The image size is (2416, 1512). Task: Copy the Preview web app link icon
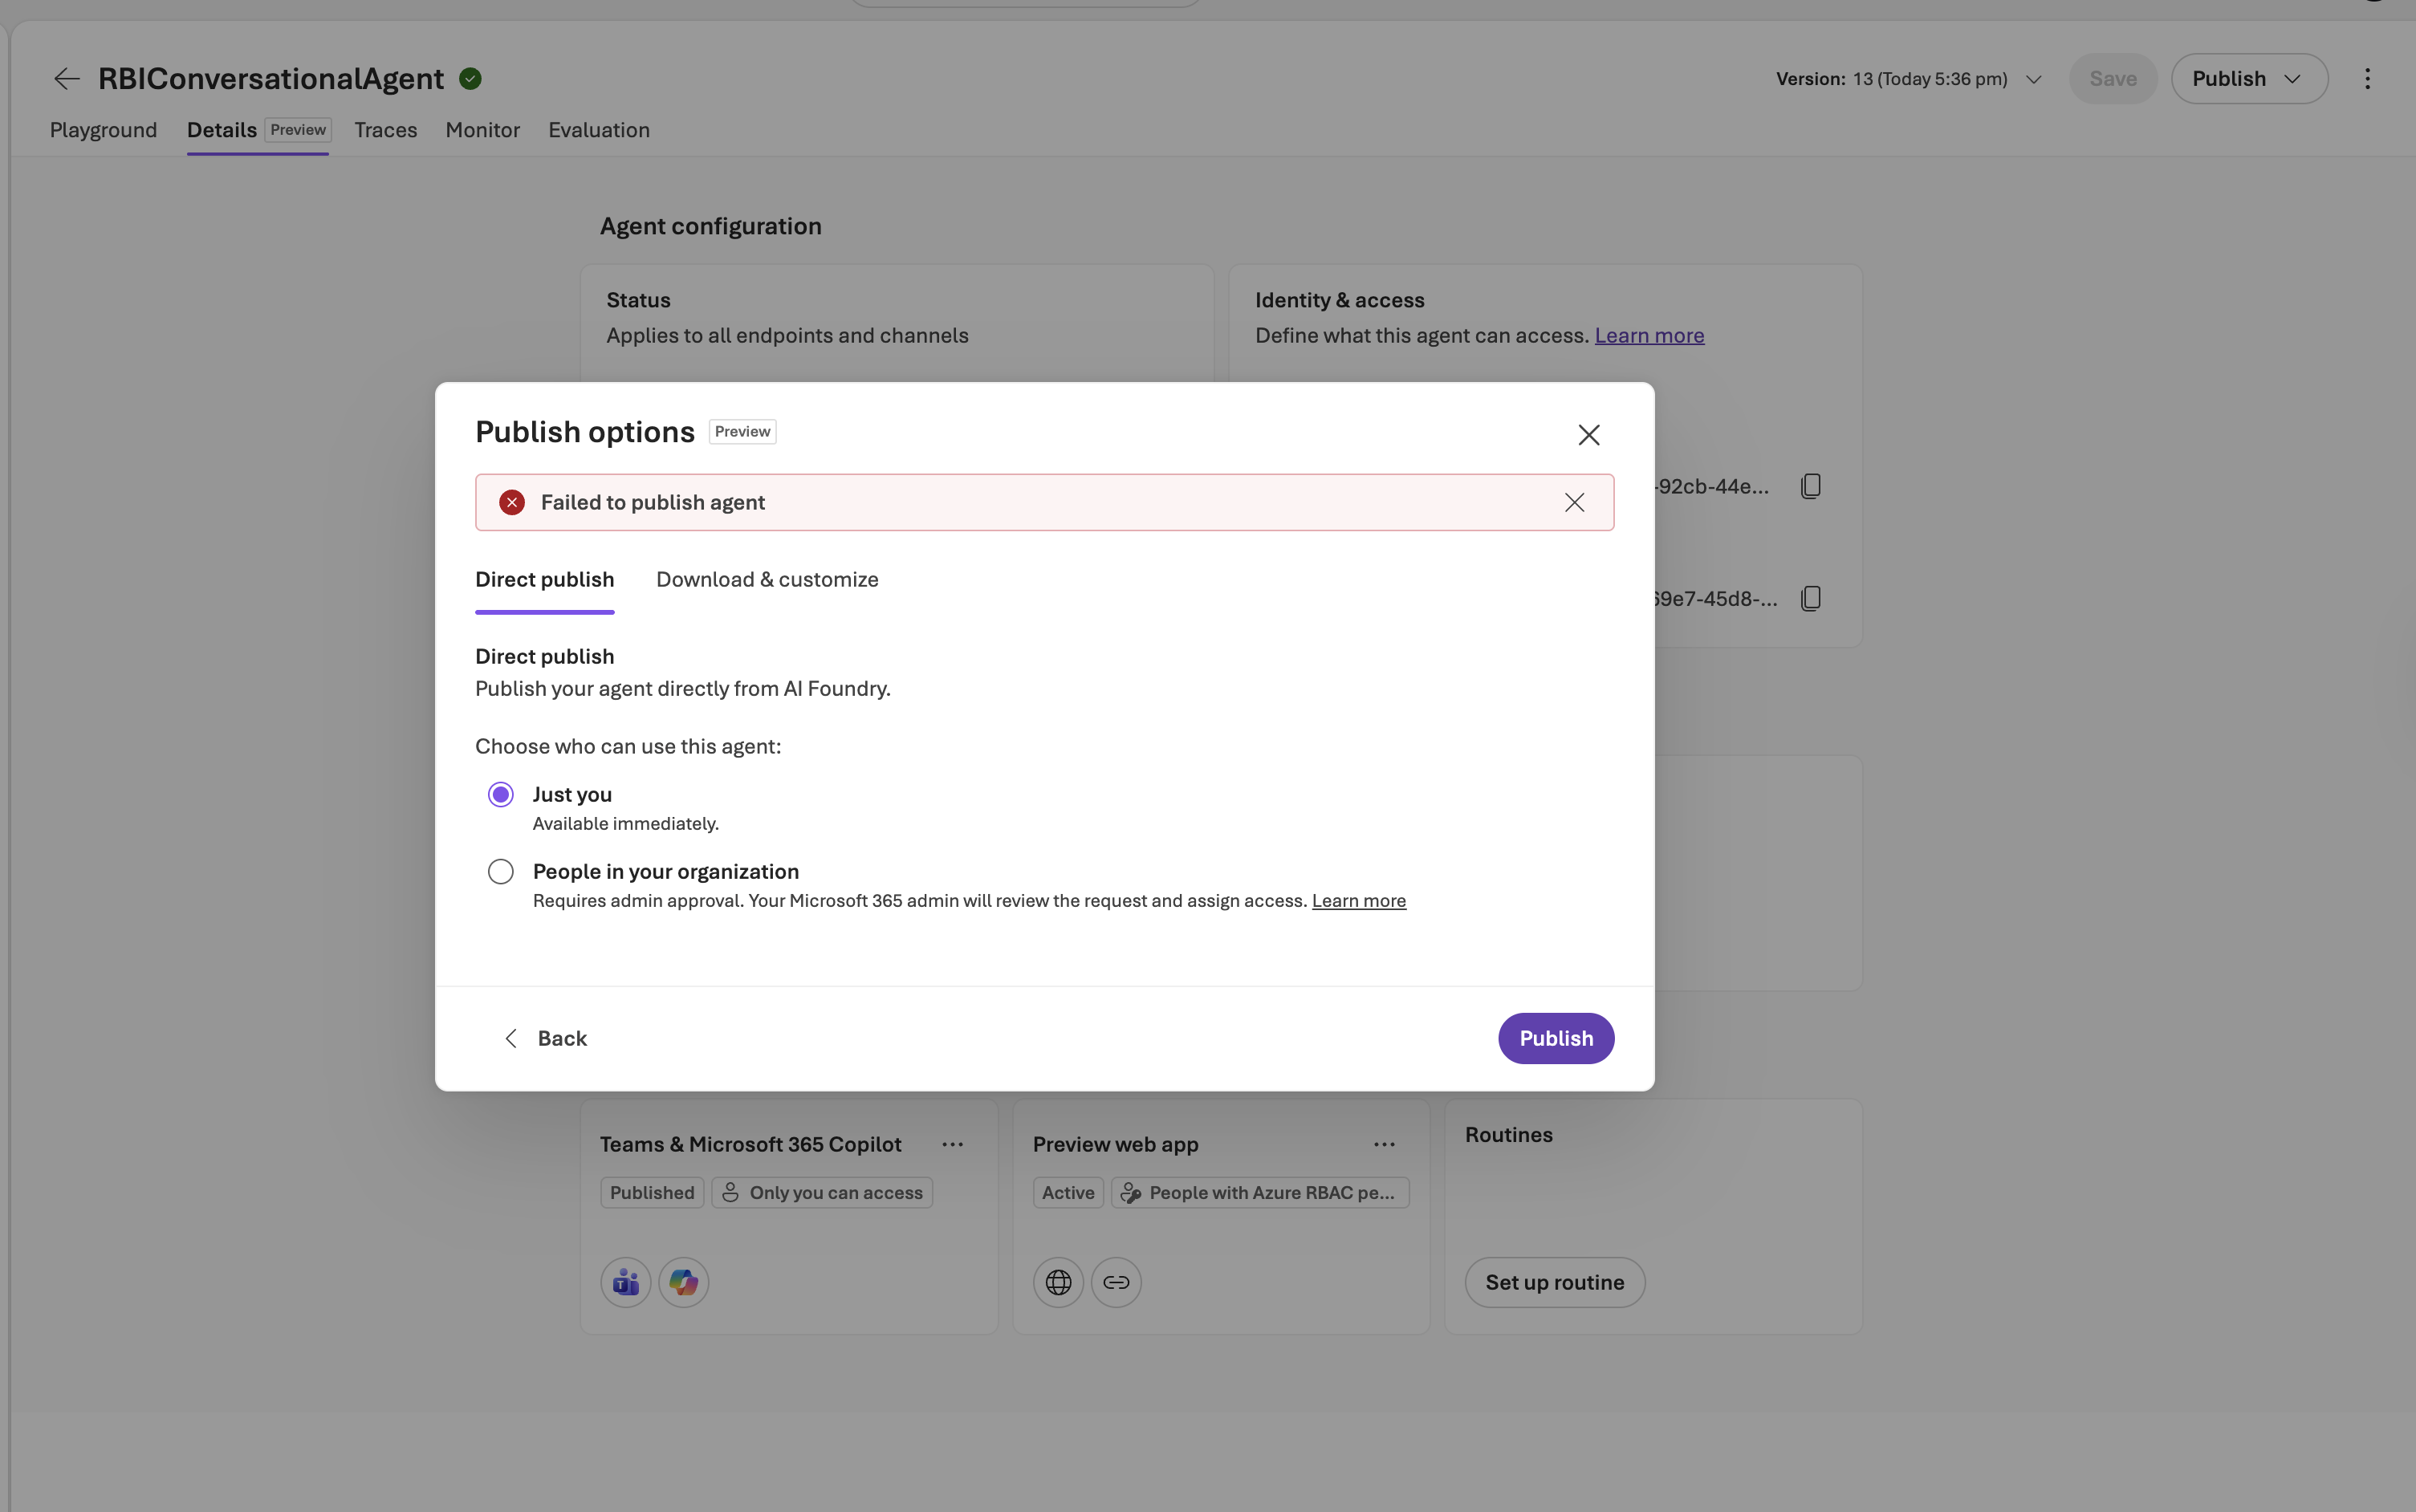click(1117, 1282)
